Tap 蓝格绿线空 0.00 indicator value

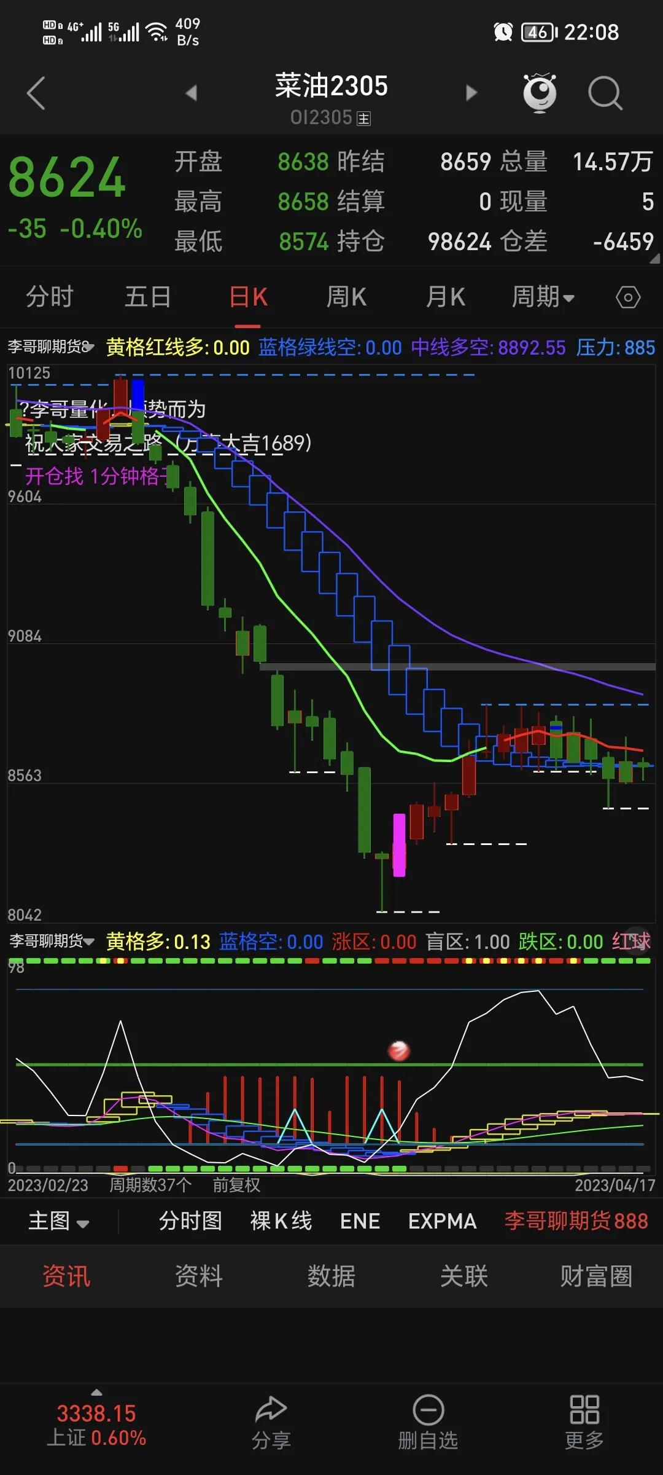[330, 348]
